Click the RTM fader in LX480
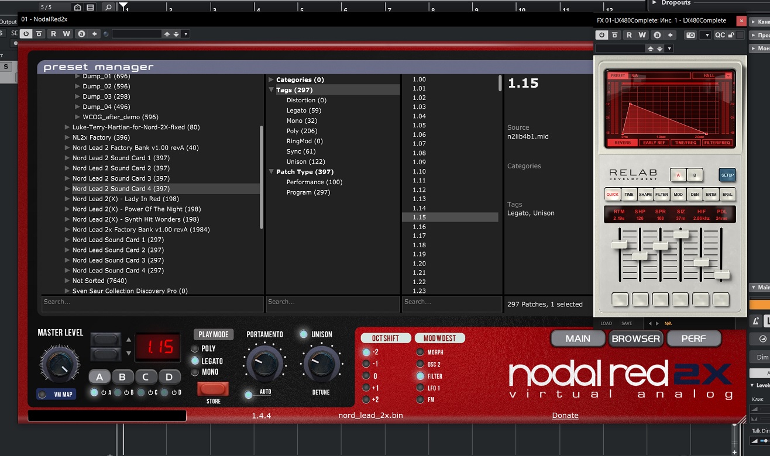The height and width of the screenshot is (456, 770). [619, 245]
